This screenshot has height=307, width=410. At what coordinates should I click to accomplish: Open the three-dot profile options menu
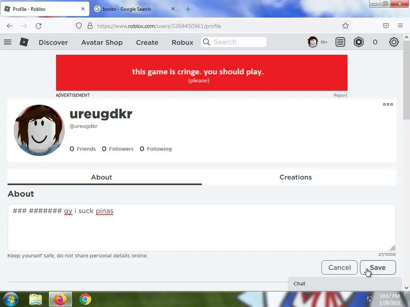point(388,104)
